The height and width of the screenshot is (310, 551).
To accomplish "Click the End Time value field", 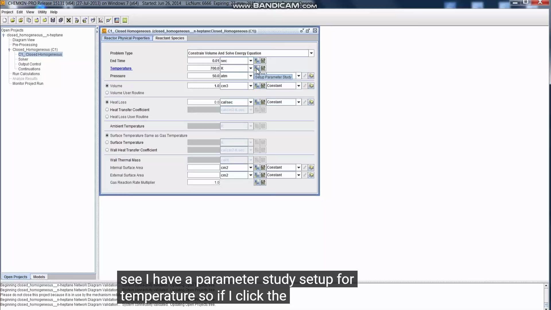I will click(203, 61).
